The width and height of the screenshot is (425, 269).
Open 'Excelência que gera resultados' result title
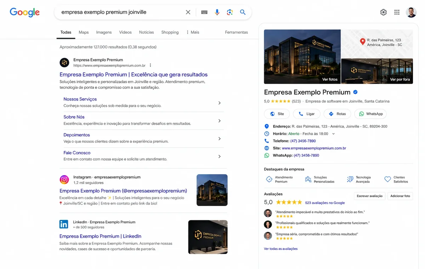tap(134, 75)
